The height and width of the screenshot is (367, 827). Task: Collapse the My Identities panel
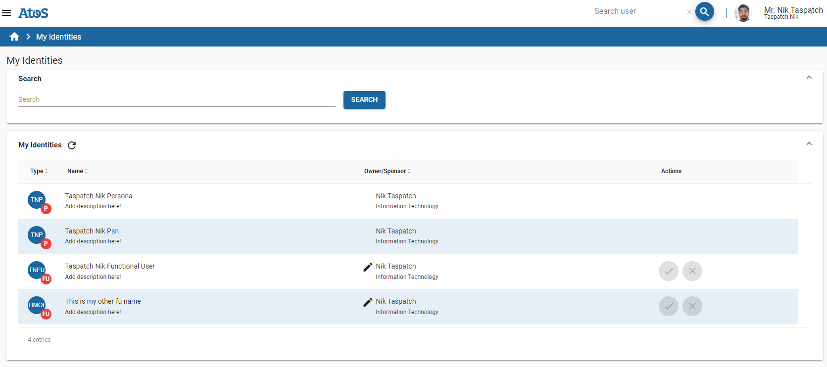(809, 144)
